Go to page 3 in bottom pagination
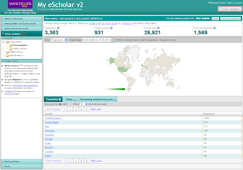Screen dimensions: 243x170 76,161
